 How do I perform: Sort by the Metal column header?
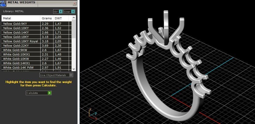pyautogui.click(x=21, y=18)
